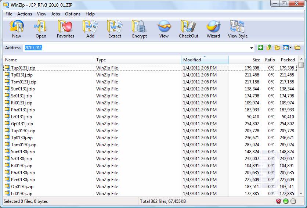Open the View menu

coord(41,14)
